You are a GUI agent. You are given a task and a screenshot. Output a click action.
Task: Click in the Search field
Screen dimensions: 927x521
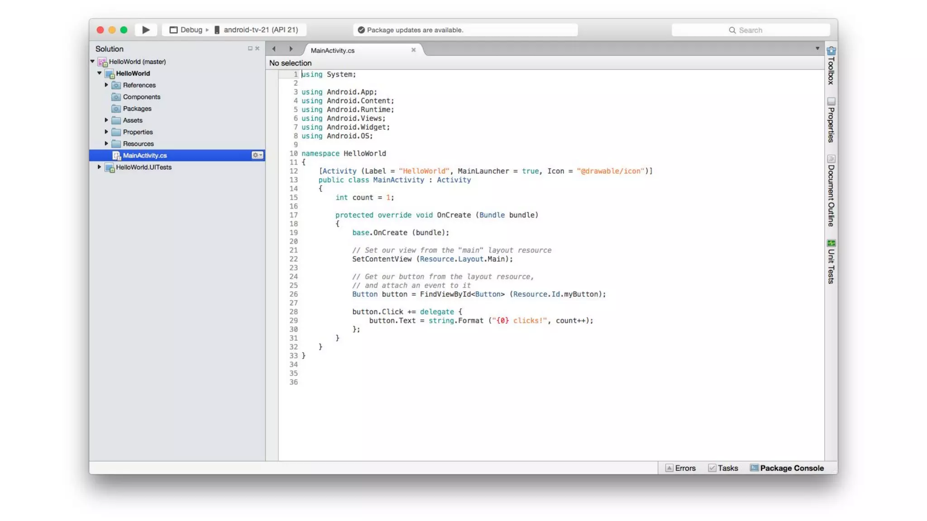(750, 30)
